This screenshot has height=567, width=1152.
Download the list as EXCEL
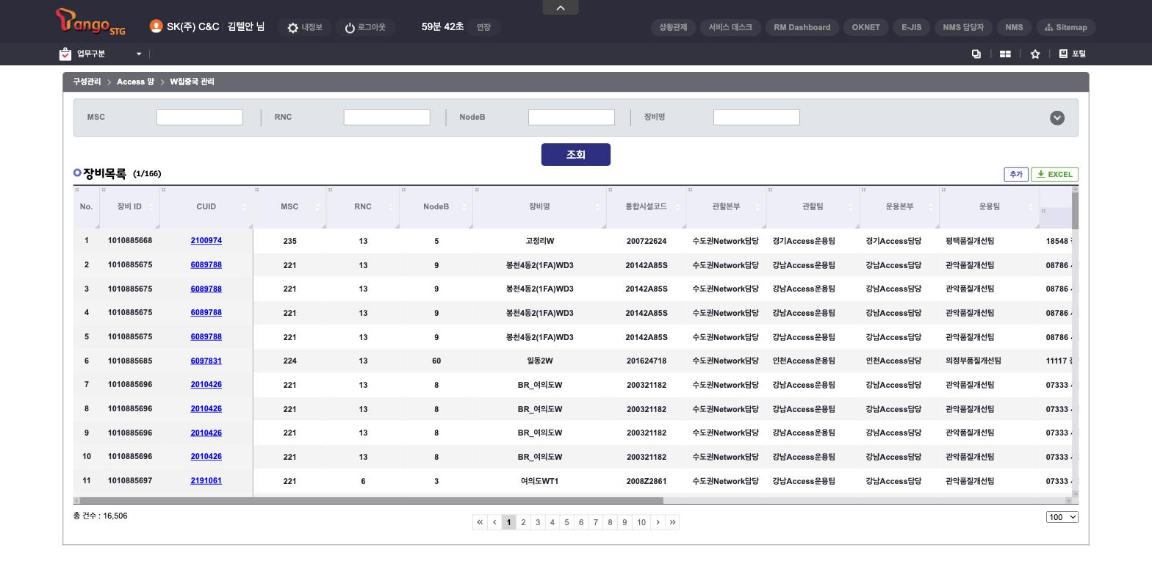tap(1054, 174)
